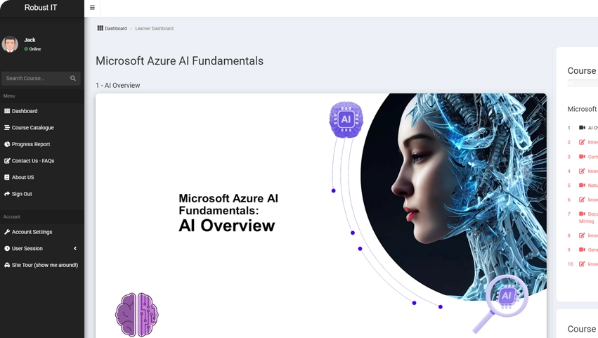Click lesson 4 edit icon

pyautogui.click(x=582, y=171)
